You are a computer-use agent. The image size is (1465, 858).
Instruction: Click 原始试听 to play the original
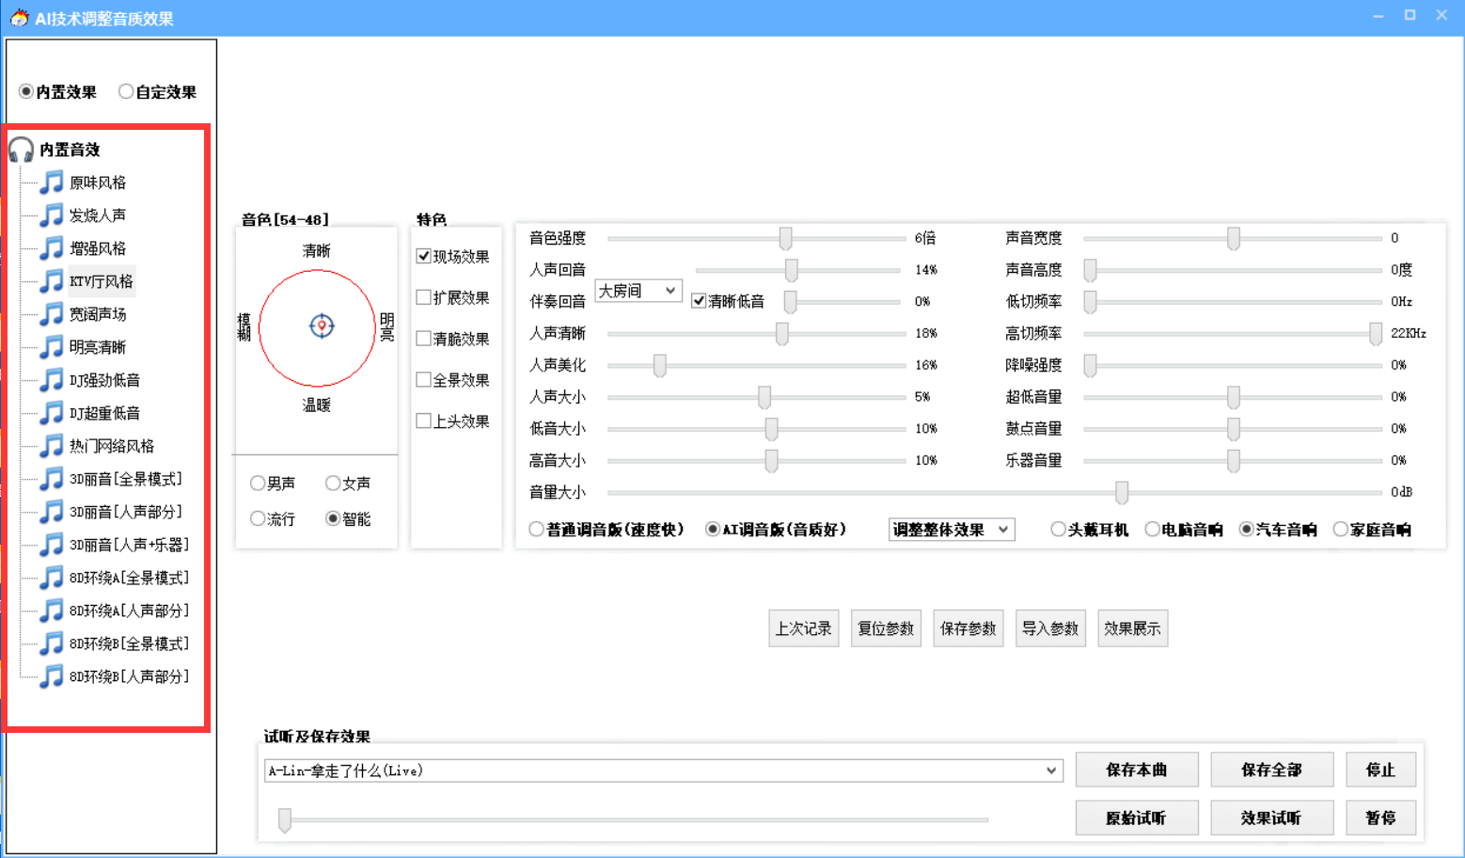click(1137, 818)
